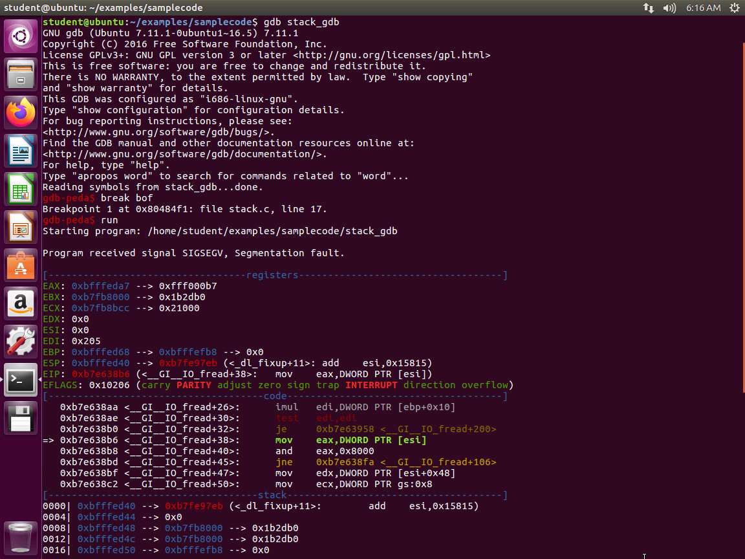Open LibreOffice Writer
745x559 pixels.
coord(21,151)
